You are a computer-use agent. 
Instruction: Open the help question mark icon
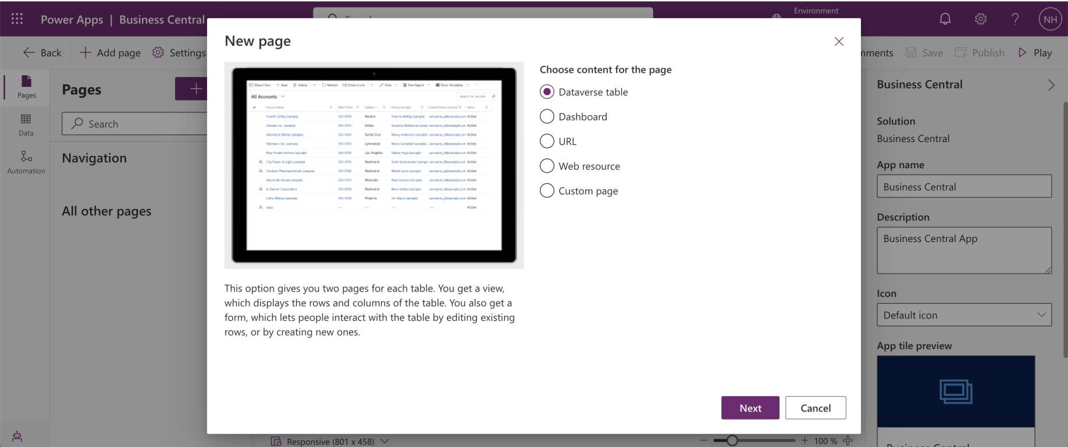pos(1015,19)
